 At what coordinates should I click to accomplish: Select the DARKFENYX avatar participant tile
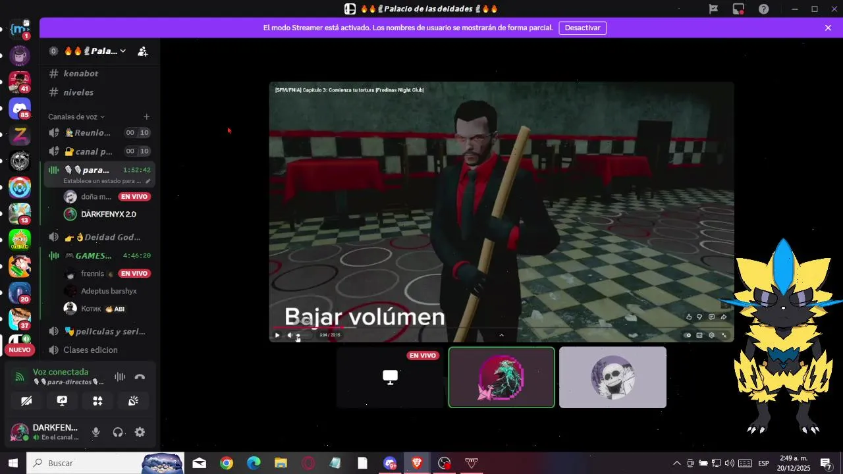(x=501, y=377)
